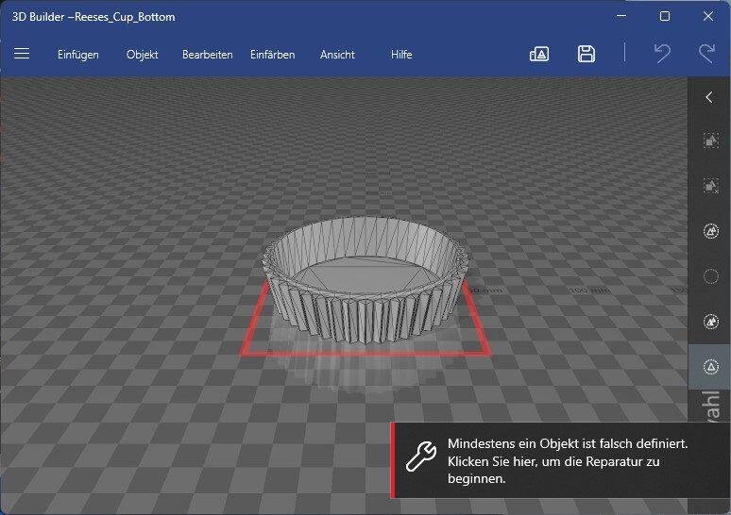Click the ungroup objects icon with x
Screen dimensions: 731x515
(710, 185)
